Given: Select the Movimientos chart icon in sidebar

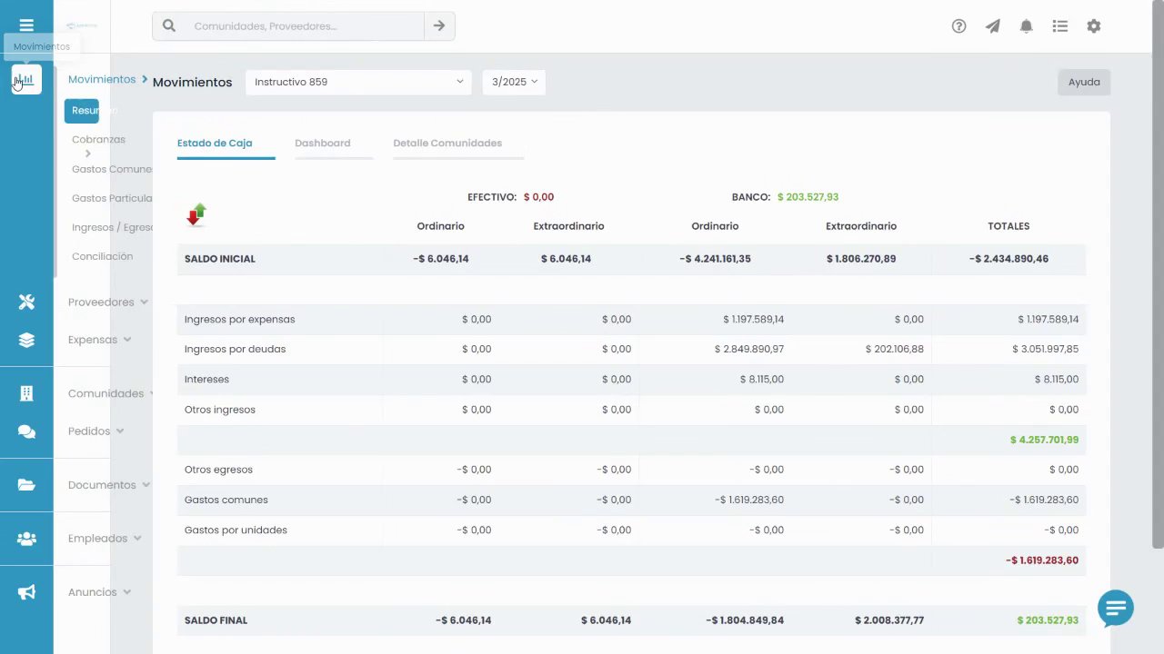Looking at the screenshot, I should [26, 80].
